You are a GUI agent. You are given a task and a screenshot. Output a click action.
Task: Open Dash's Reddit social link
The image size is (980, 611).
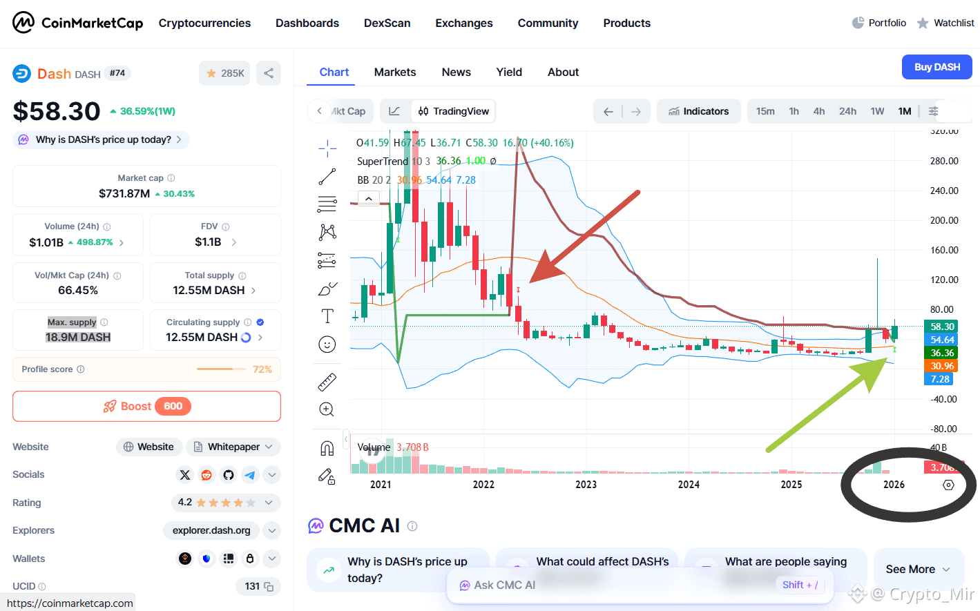tap(206, 475)
